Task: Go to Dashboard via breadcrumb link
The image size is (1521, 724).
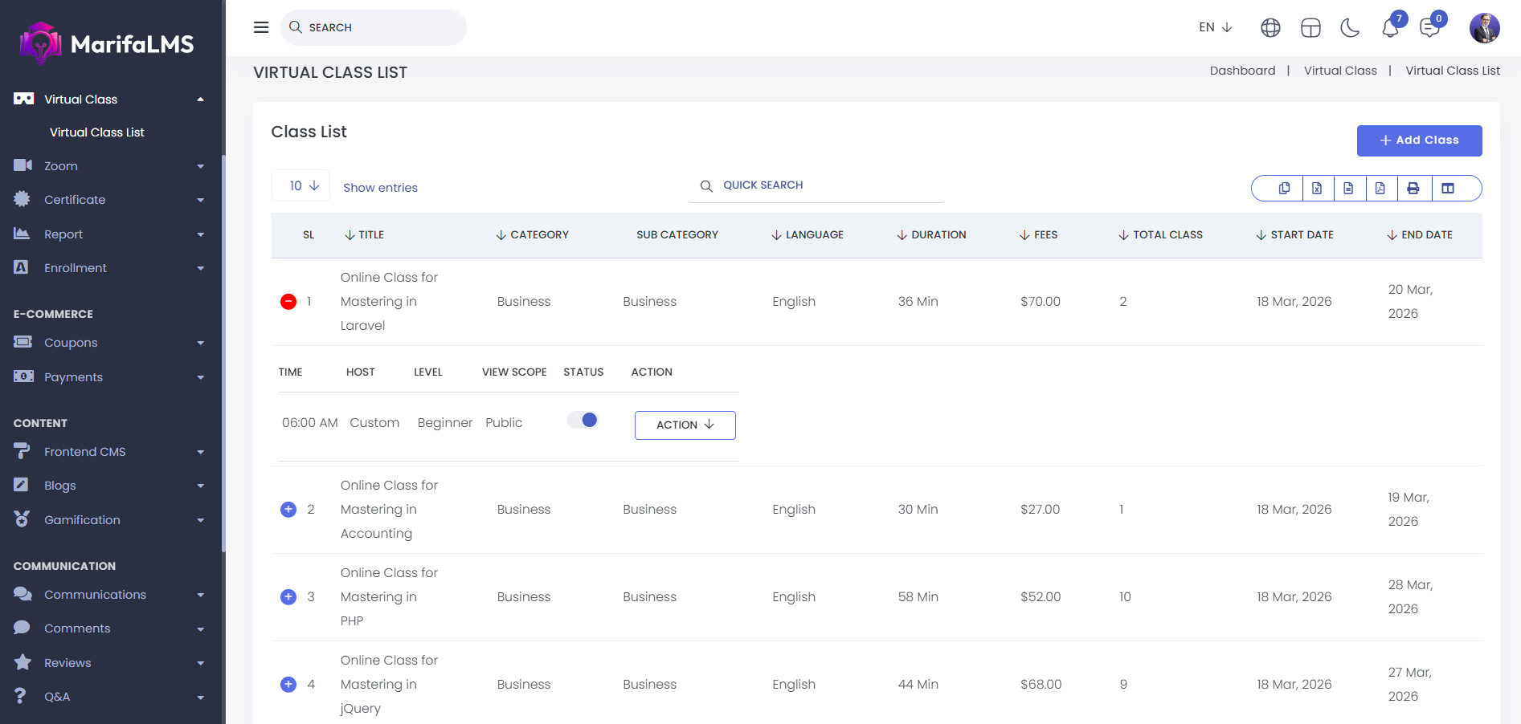Action: [1242, 71]
